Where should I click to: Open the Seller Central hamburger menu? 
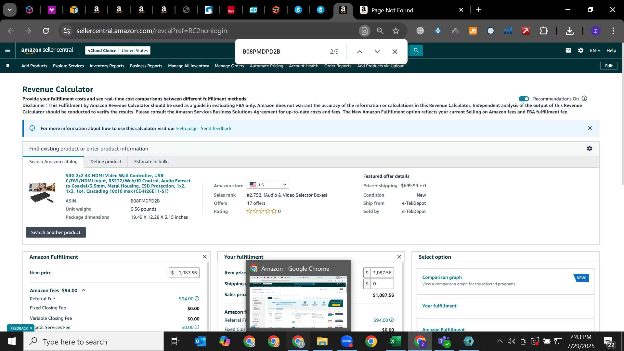(x=8, y=50)
